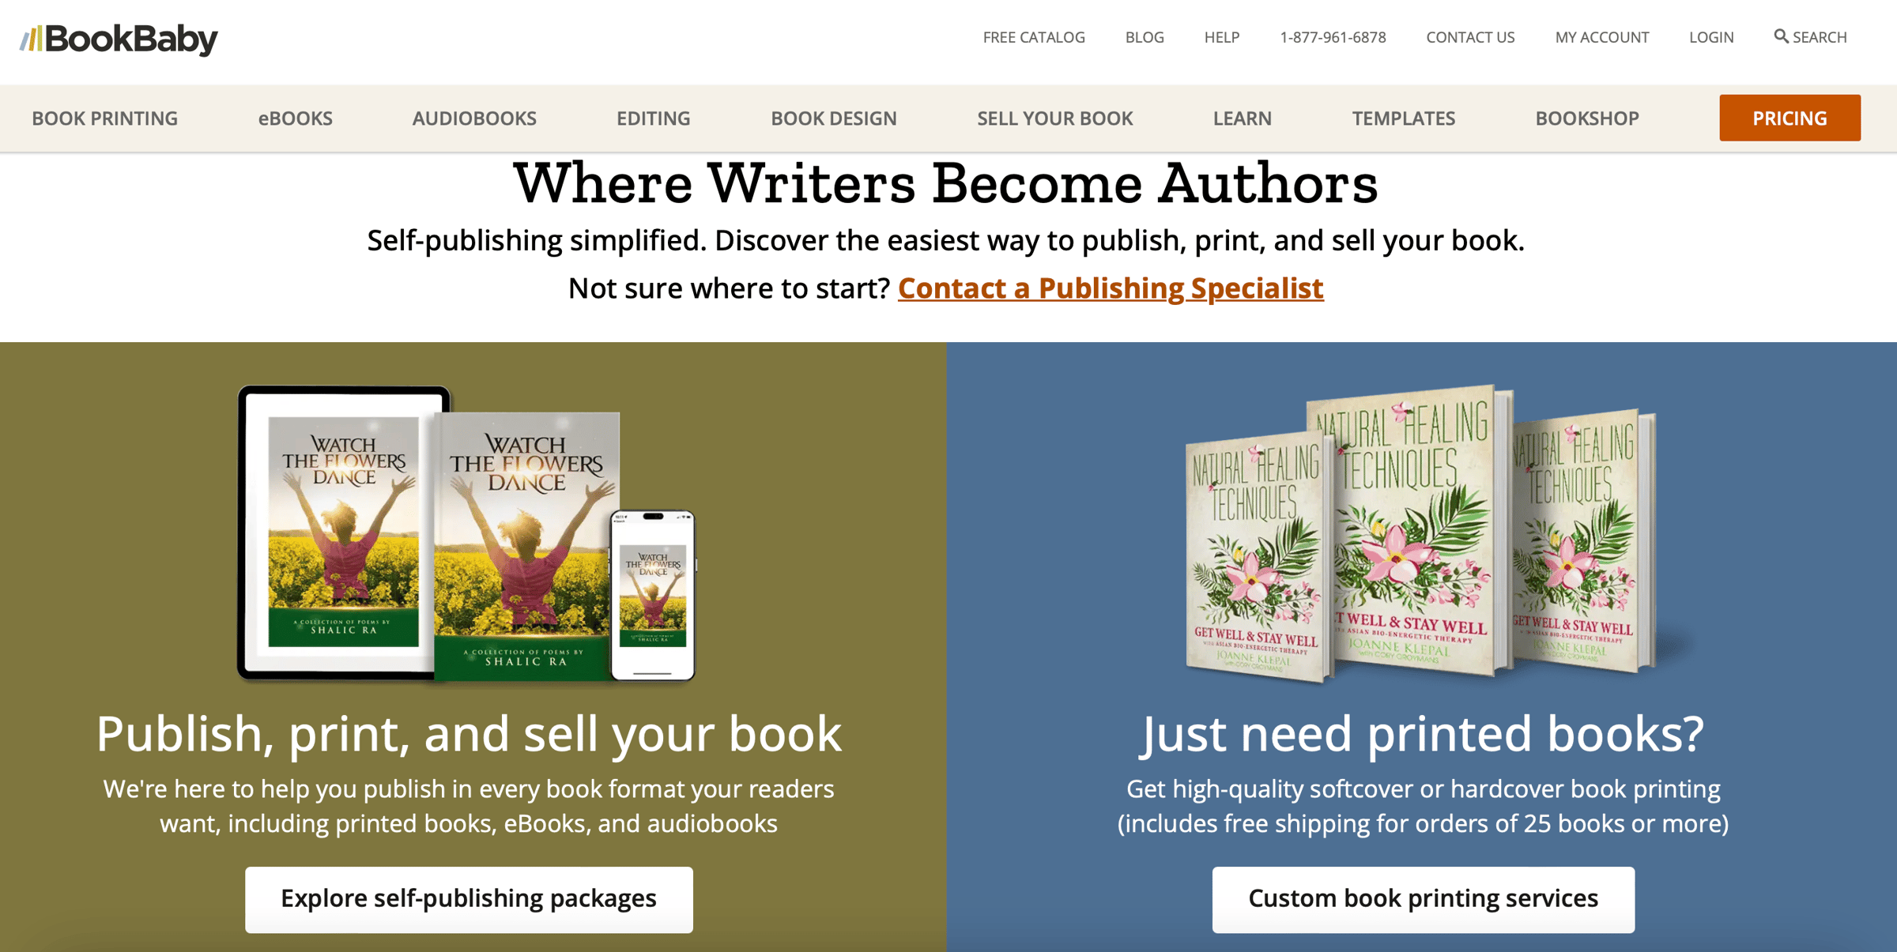1897x952 pixels.
Task: Open SELL YOUR BOOK menu
Action: tap(1054, 119)
